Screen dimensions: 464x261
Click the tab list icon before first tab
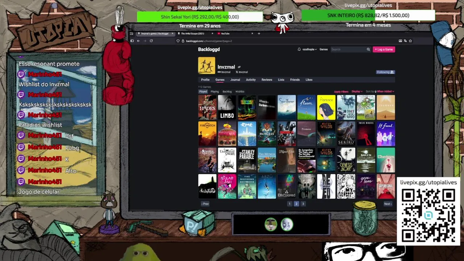coord(131,33)
